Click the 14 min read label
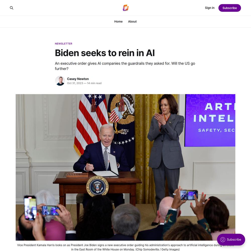 click(x=94, y=83)
